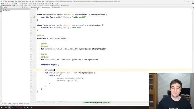Click StringProviderModule in bottom editor breadcrumb

pyautogui.click(x=42, y=102)
